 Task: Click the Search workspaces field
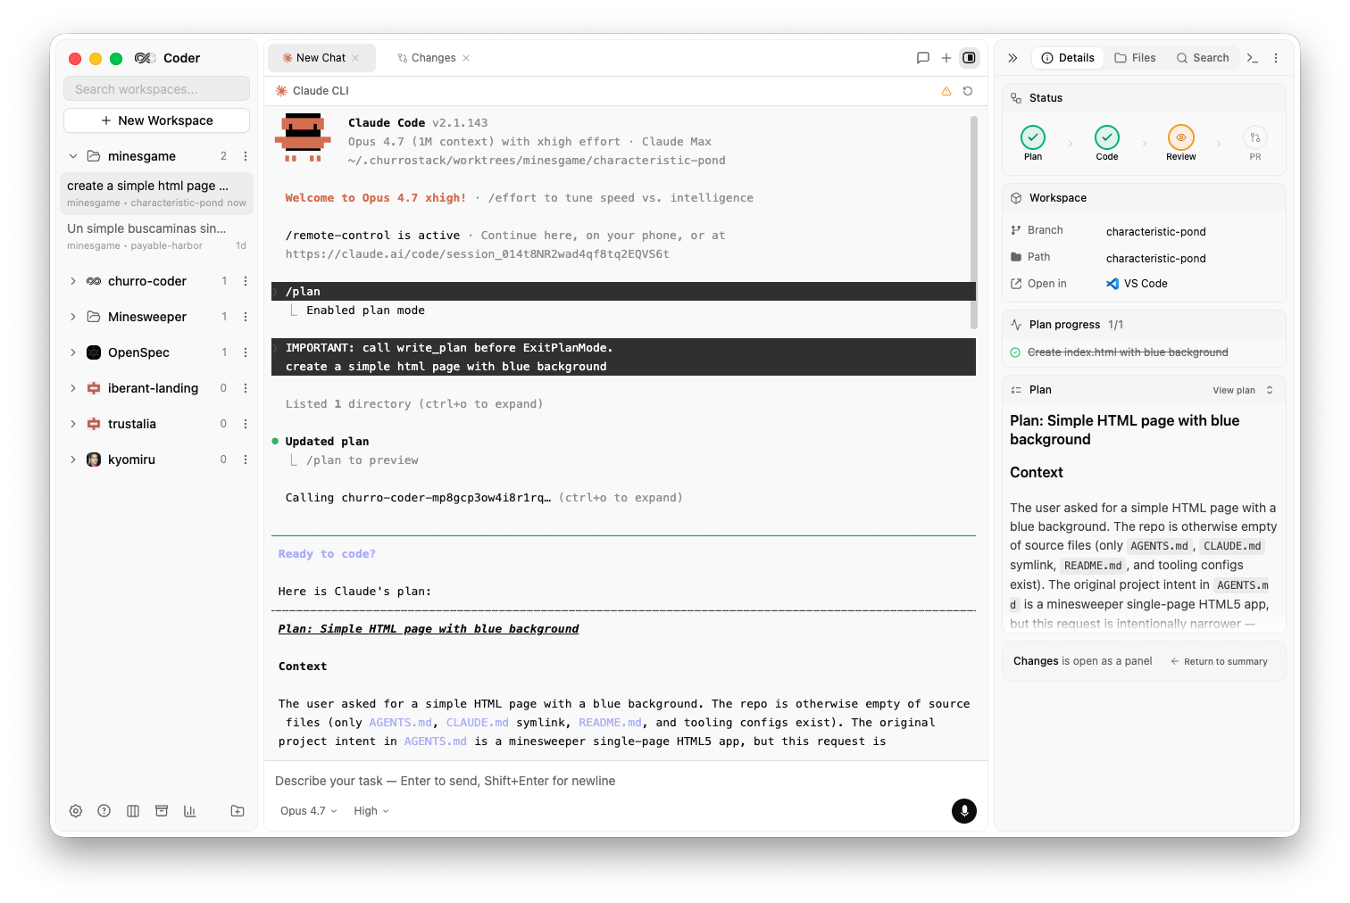(x=156, y=89)
